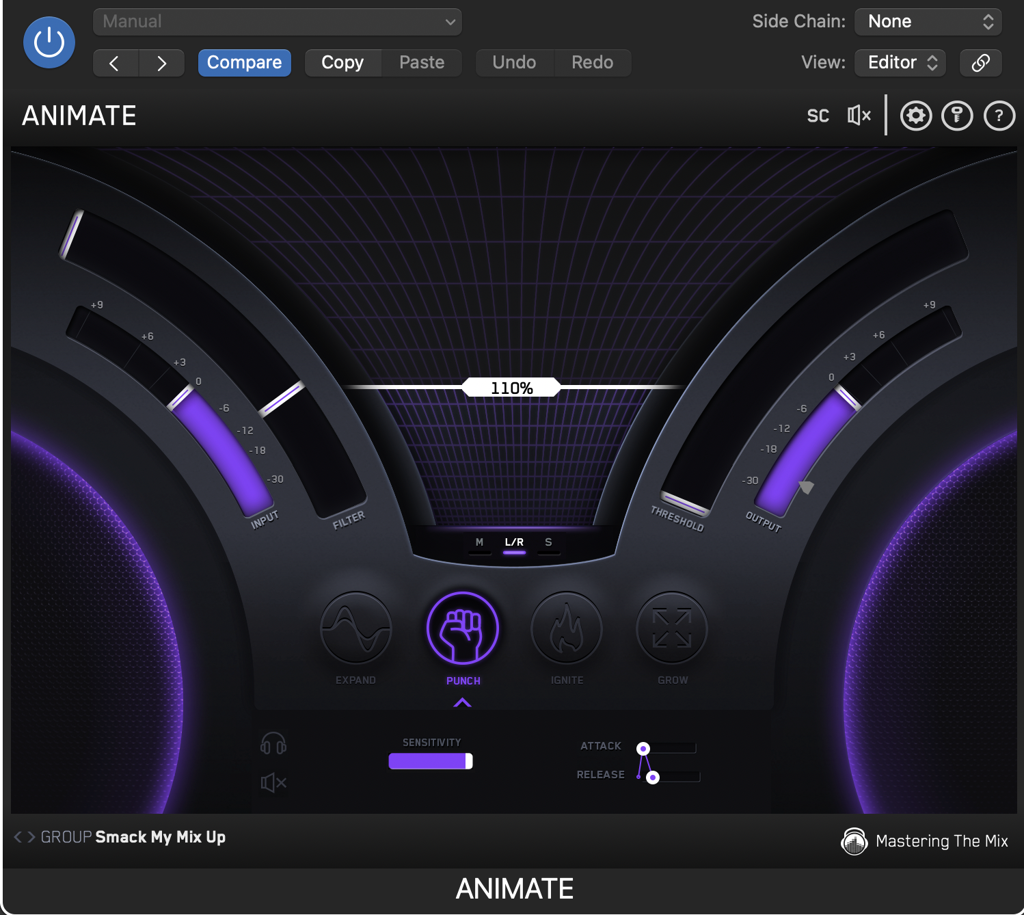Toggle the Compare button

tap(245, 63)
